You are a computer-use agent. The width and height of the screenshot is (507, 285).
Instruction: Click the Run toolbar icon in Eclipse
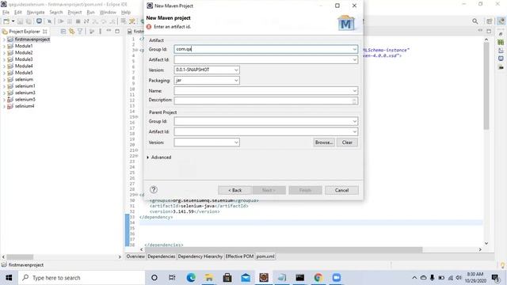point(60,21)
